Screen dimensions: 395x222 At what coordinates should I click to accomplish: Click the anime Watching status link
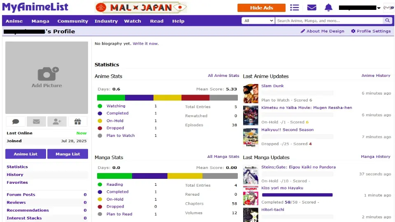point(116,106)
